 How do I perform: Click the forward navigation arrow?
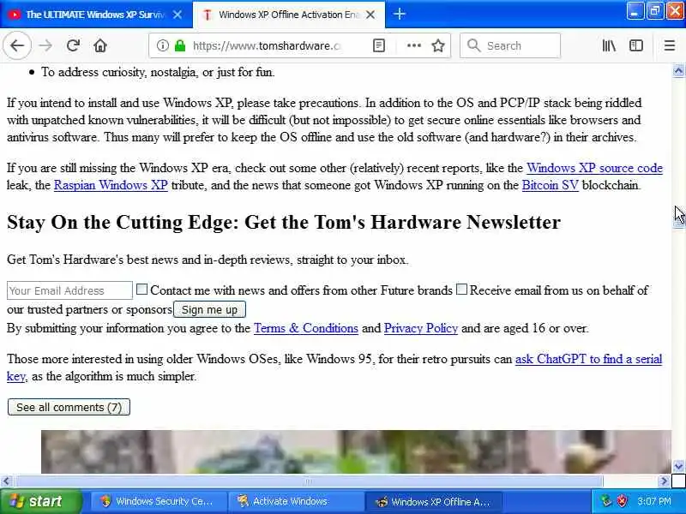[45, 45]
